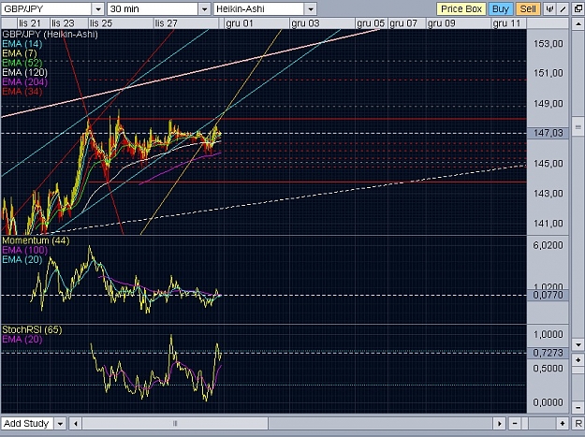Click the vertical scroll down arrow

click(578, 345)
